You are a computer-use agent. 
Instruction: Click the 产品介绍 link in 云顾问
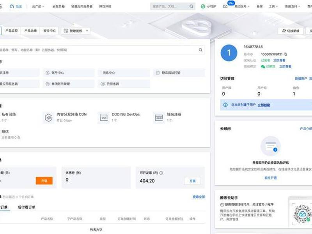click(x=306, y=129)
